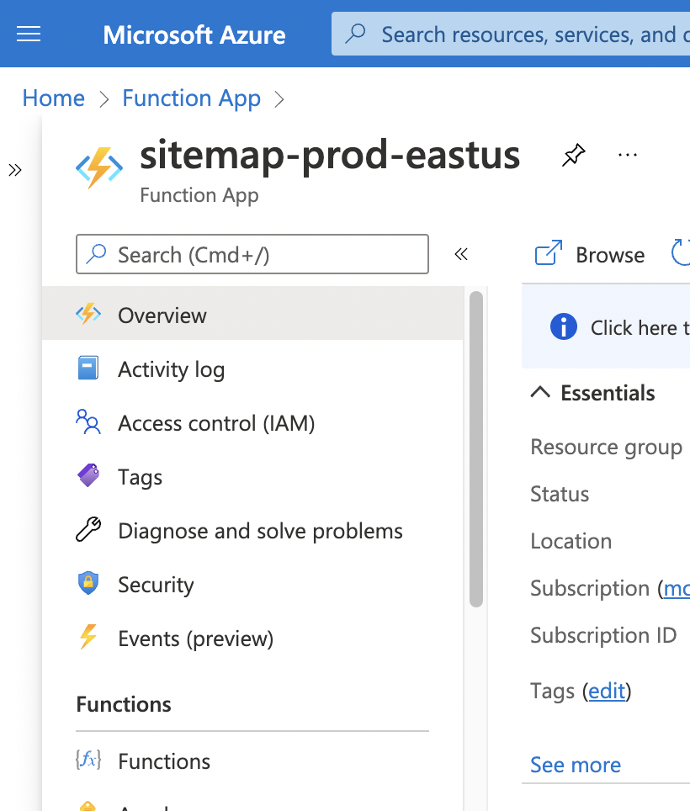Image resolution: width=690 pixels, height=811 pixels.
Task: Click the search magnifier in Search (Cmd+/)
Action: [97, 254]
